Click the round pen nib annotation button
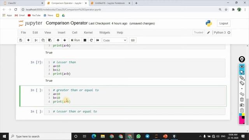 point(242,59)
